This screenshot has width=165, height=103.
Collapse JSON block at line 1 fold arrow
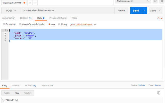7,30
